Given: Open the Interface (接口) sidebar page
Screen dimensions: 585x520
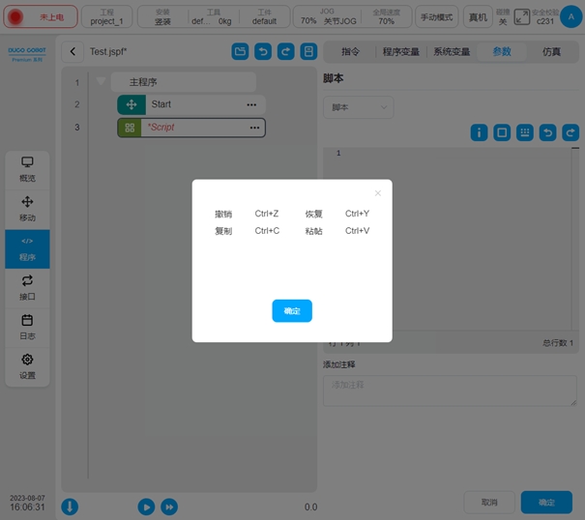Looking at the screenshot, I should [x=27, y=287].
